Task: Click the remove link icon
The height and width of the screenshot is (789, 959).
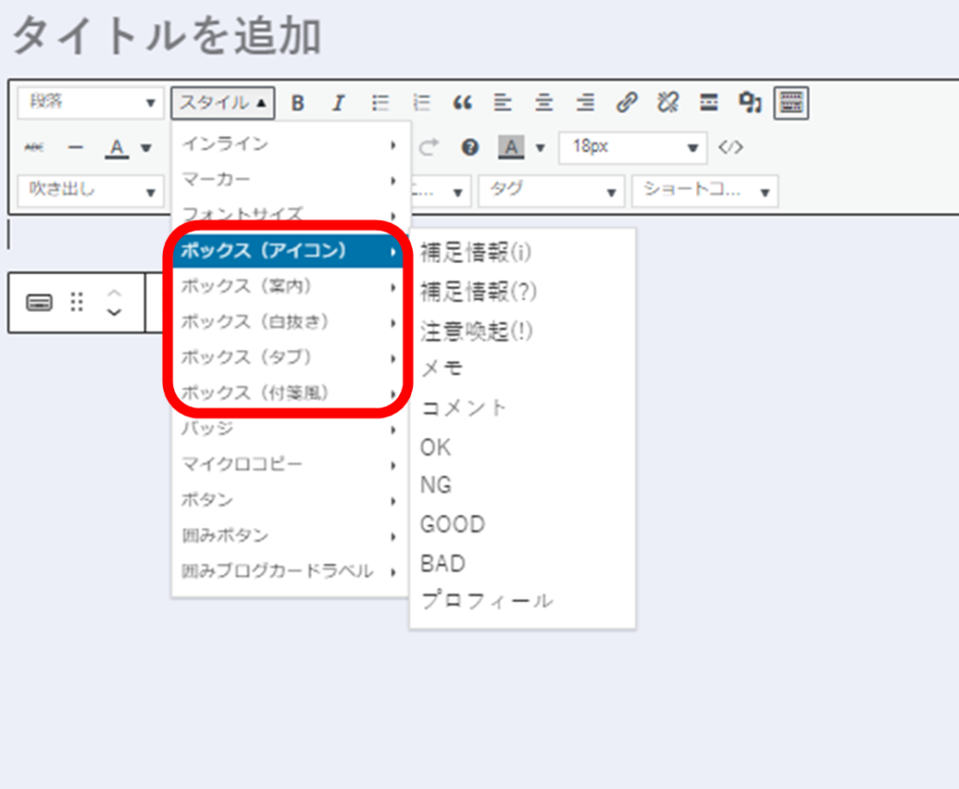Action: tap(668, 103)
